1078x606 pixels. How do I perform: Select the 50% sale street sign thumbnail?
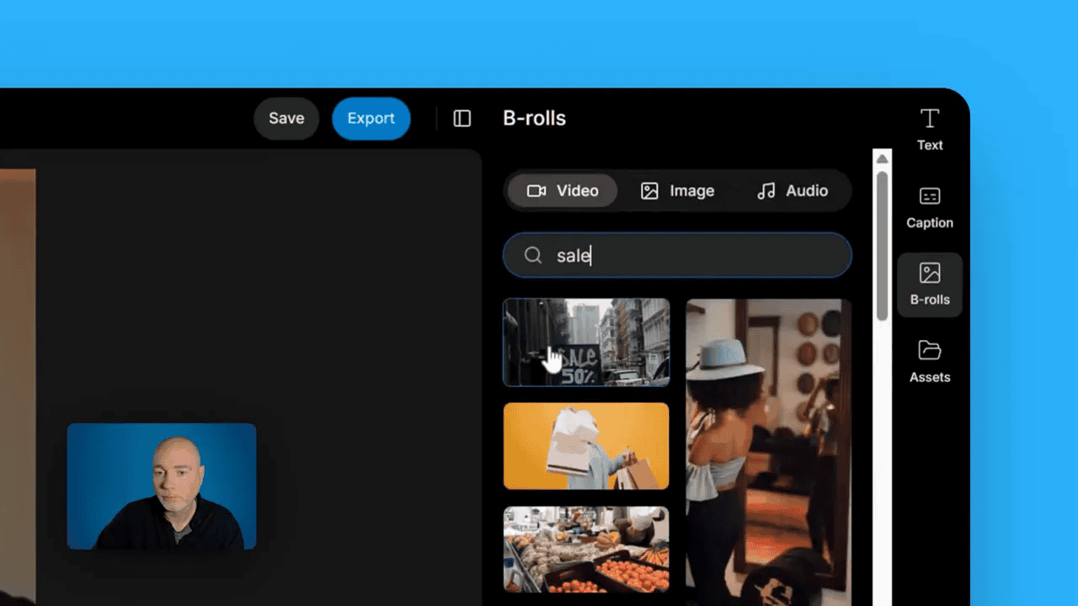point(585,342)
